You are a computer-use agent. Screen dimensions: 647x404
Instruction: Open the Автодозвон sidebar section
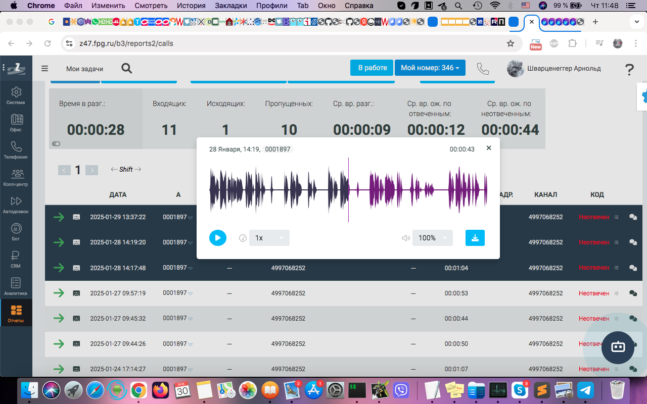click(x=16, y=205)
